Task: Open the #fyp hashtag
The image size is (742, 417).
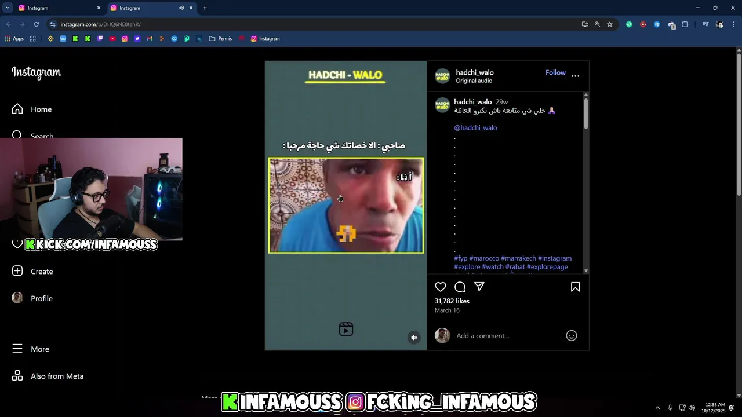Action: [461, 258]
